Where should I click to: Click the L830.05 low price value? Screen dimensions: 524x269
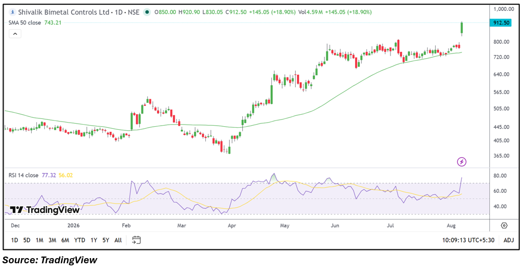click(x=213, y=12)
